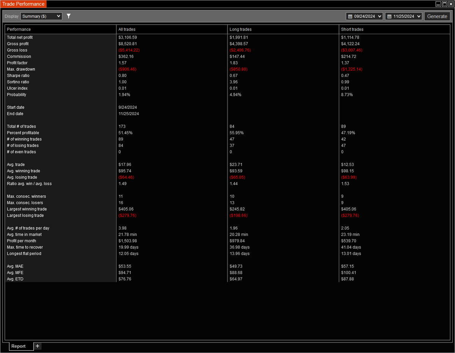Click avg time in market 21.78 min

click(128, 234)
